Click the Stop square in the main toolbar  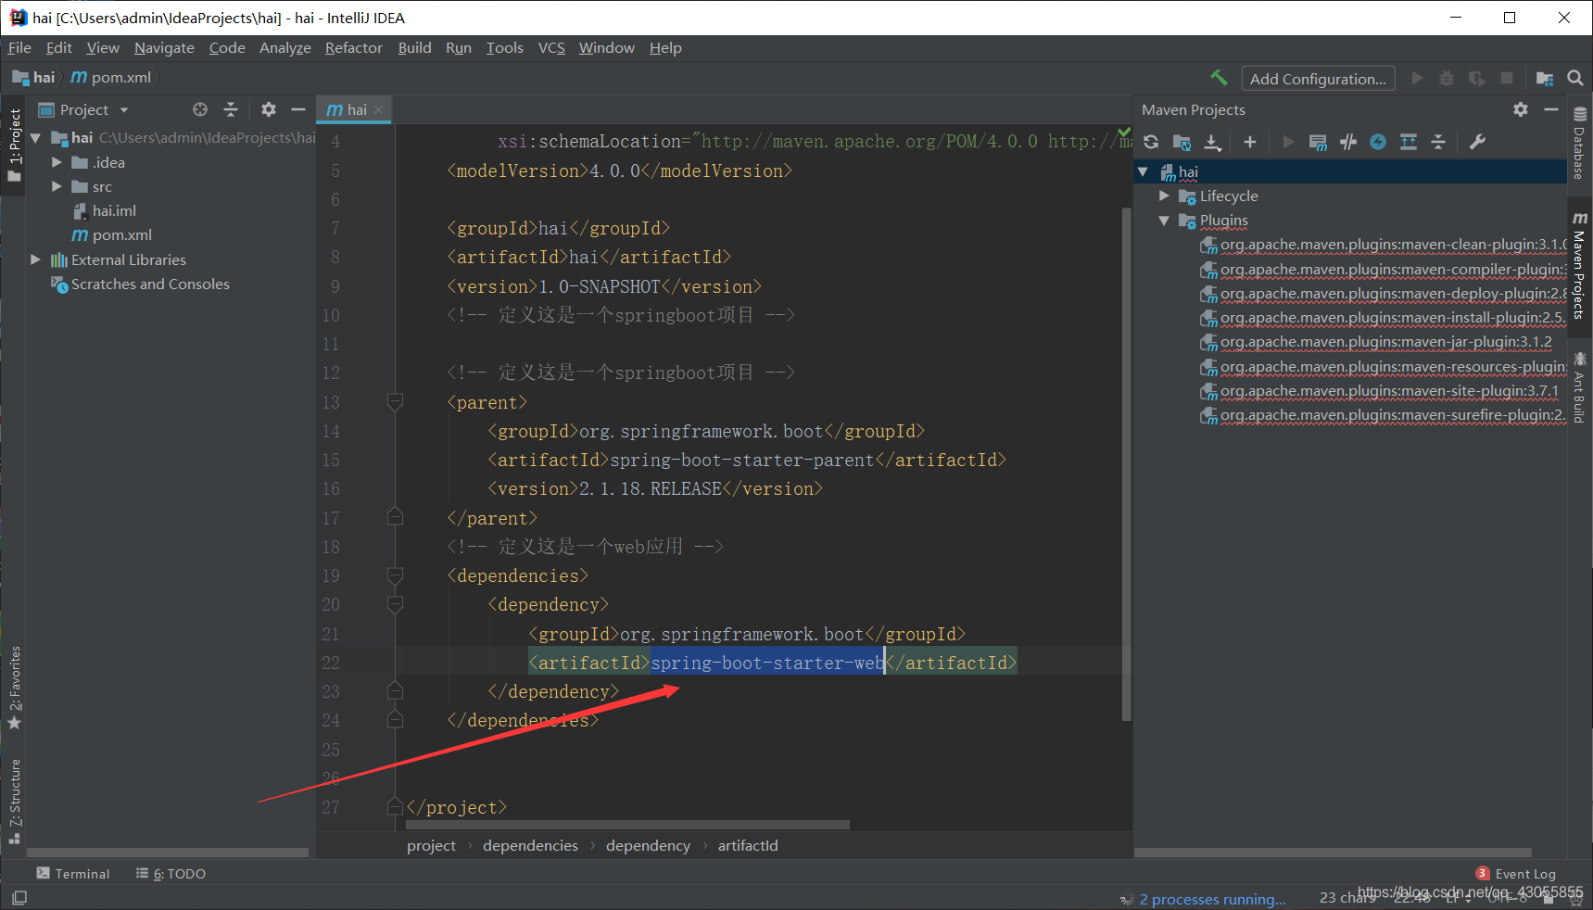(x=1507, y=79)
